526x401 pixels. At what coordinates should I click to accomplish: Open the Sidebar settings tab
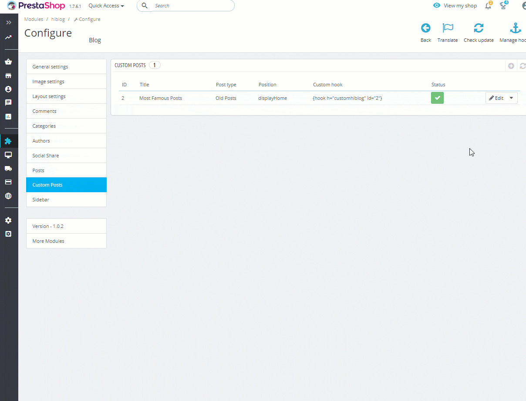[x=66, y=200]
